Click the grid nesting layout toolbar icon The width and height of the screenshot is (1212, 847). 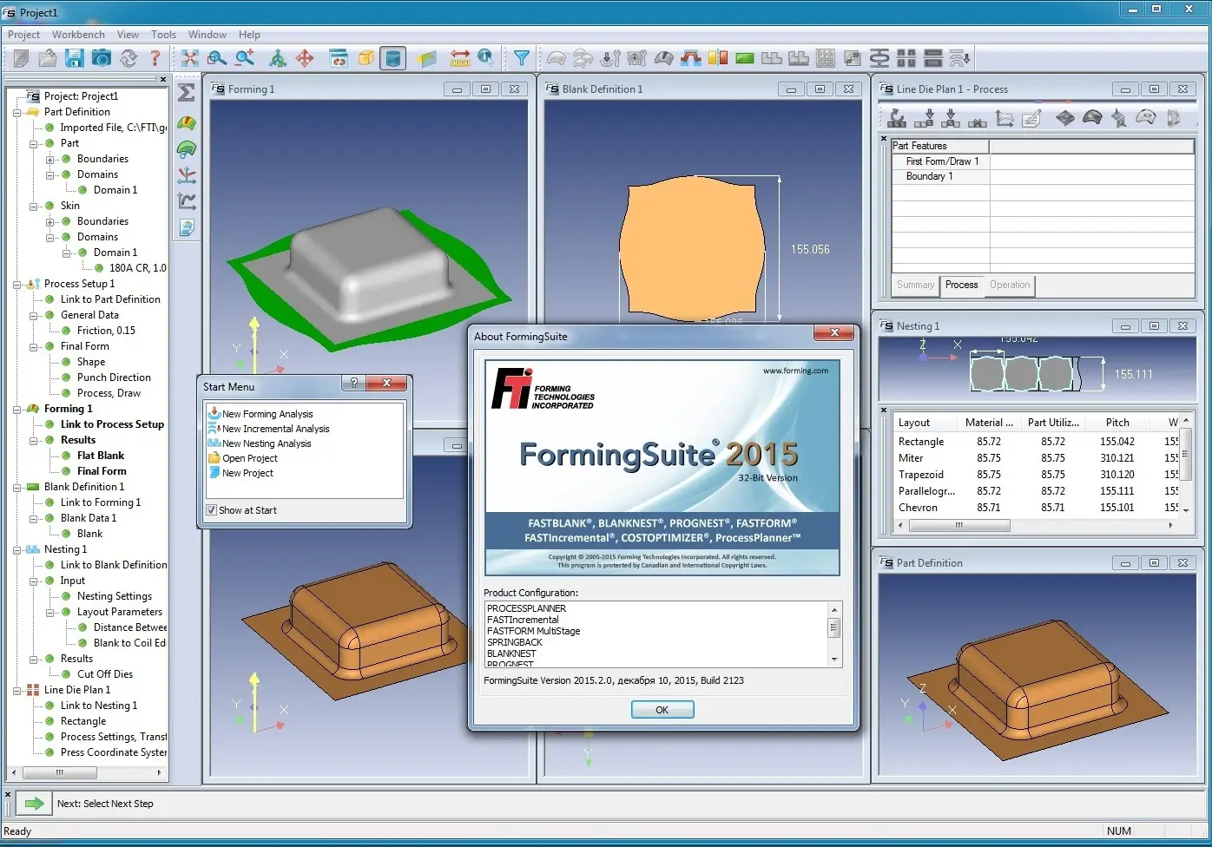826,58
